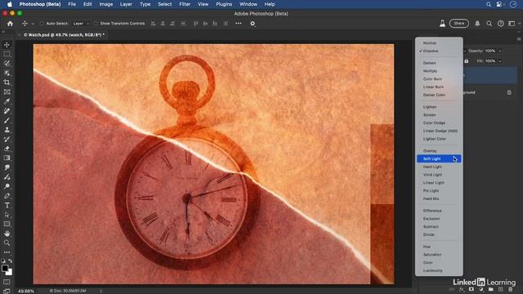Select the History Brush tool
Screen dimensions: 523x294
[7, 139]
